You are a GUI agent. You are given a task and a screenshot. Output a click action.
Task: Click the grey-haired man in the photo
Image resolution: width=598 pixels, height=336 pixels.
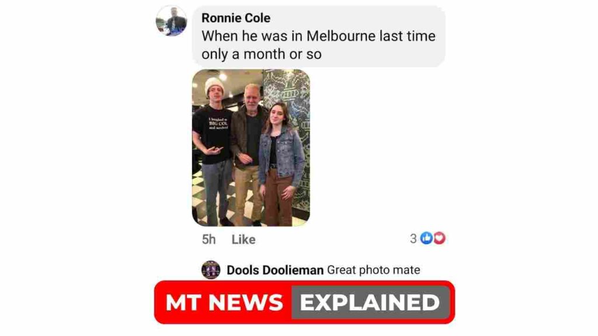248,152
